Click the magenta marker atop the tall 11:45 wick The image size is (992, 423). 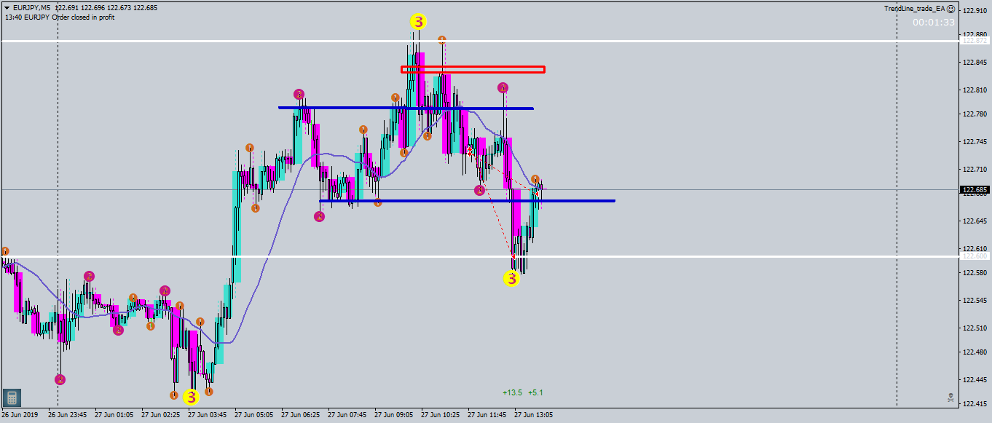click(x=503, y=87)
